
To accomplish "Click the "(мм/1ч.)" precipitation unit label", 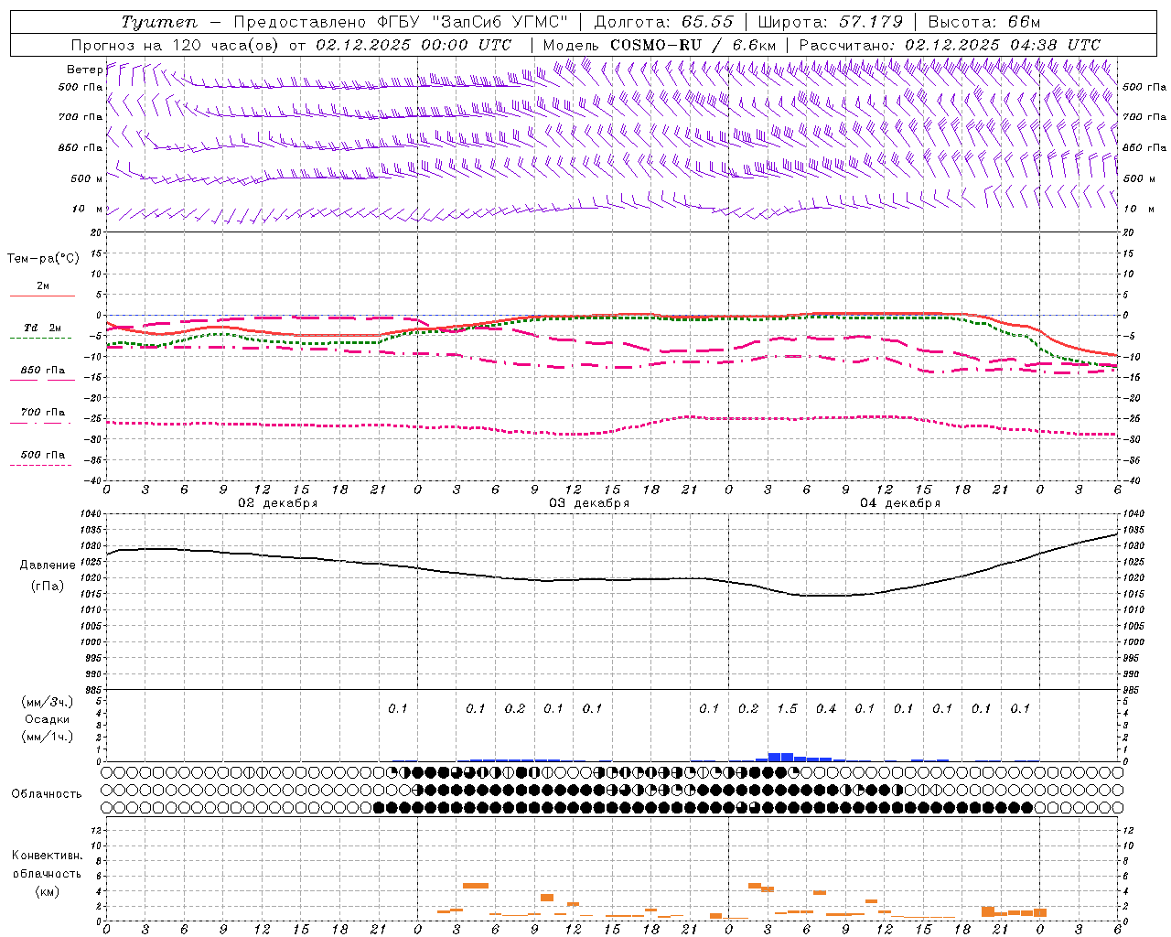I will pos(47,737).
